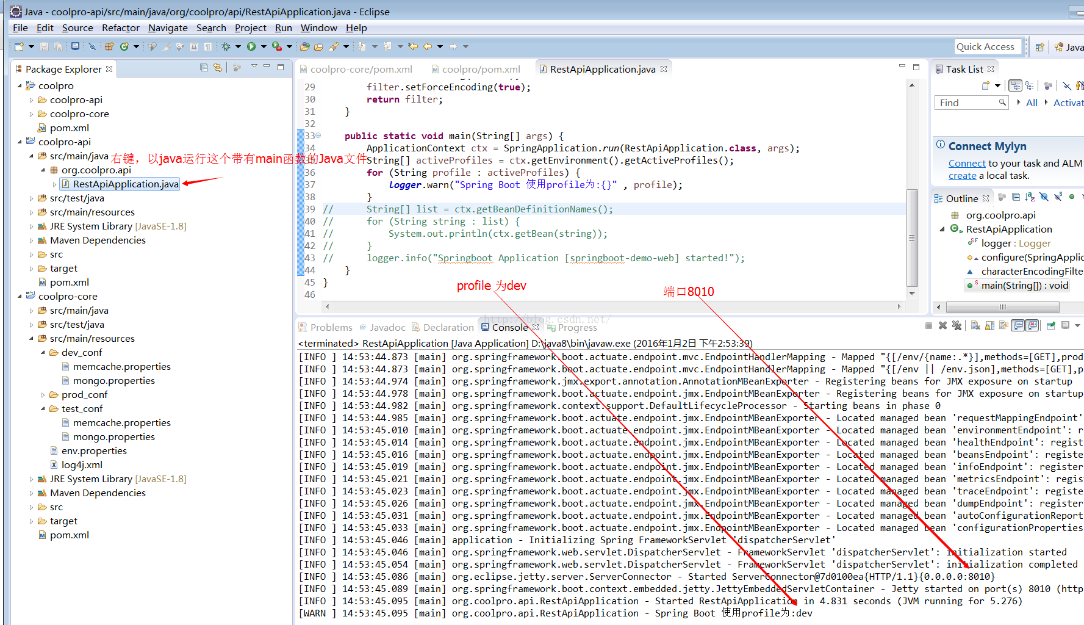Switch to coolpro/pom.xml editor tab
The width and height of the screenshot is (1084, 625).
tap(475, 70)
